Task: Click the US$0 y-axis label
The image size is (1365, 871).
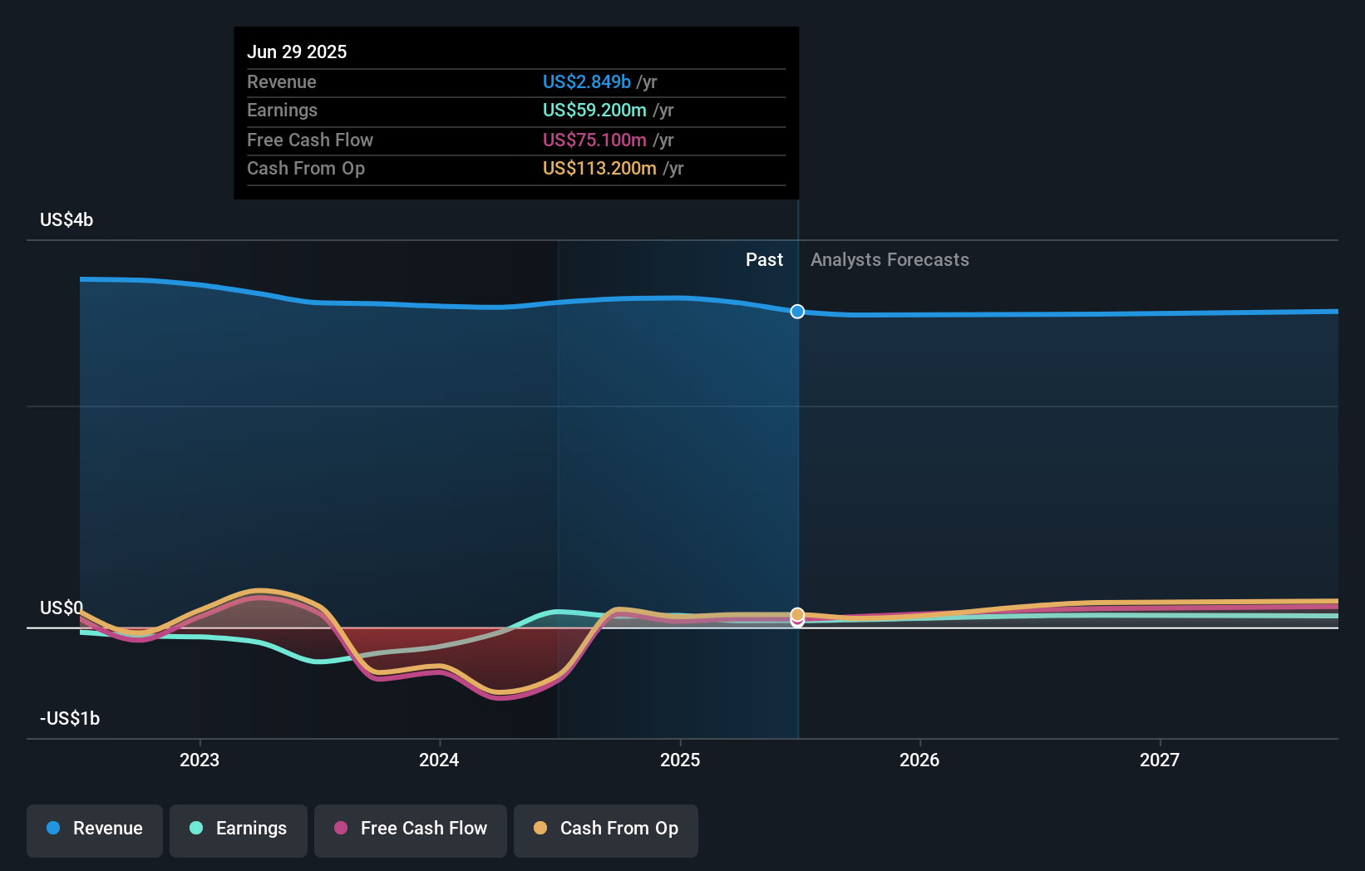Action: point(62,608)
